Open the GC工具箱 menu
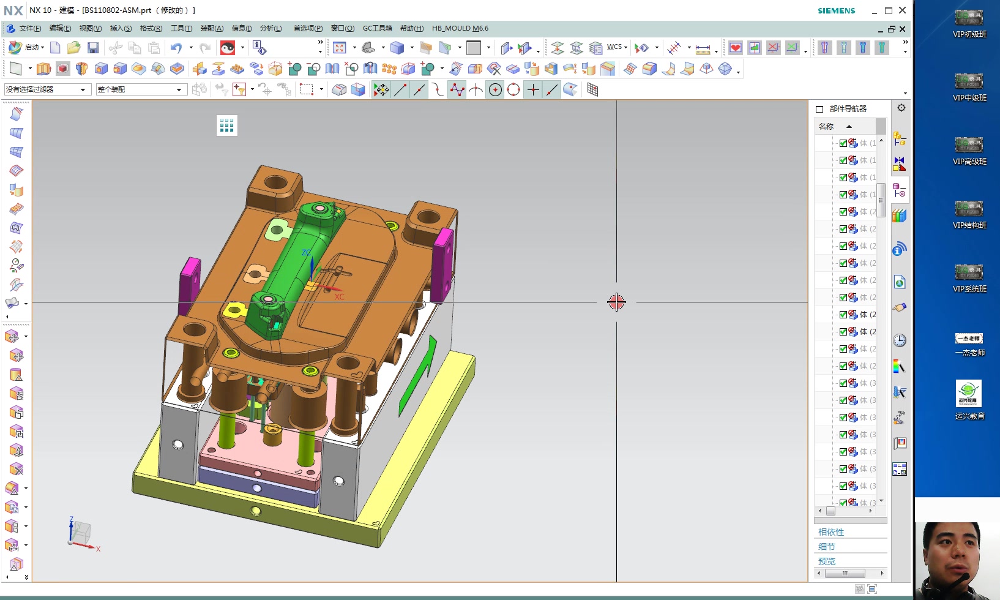 click(x=377, y=29)
